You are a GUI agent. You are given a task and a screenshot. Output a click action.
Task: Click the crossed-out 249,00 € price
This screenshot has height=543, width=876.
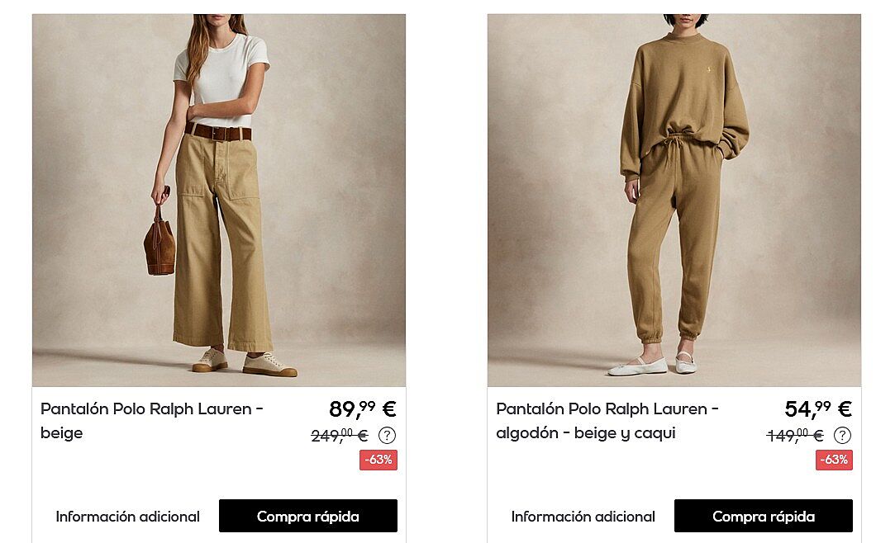click(340, 435)
